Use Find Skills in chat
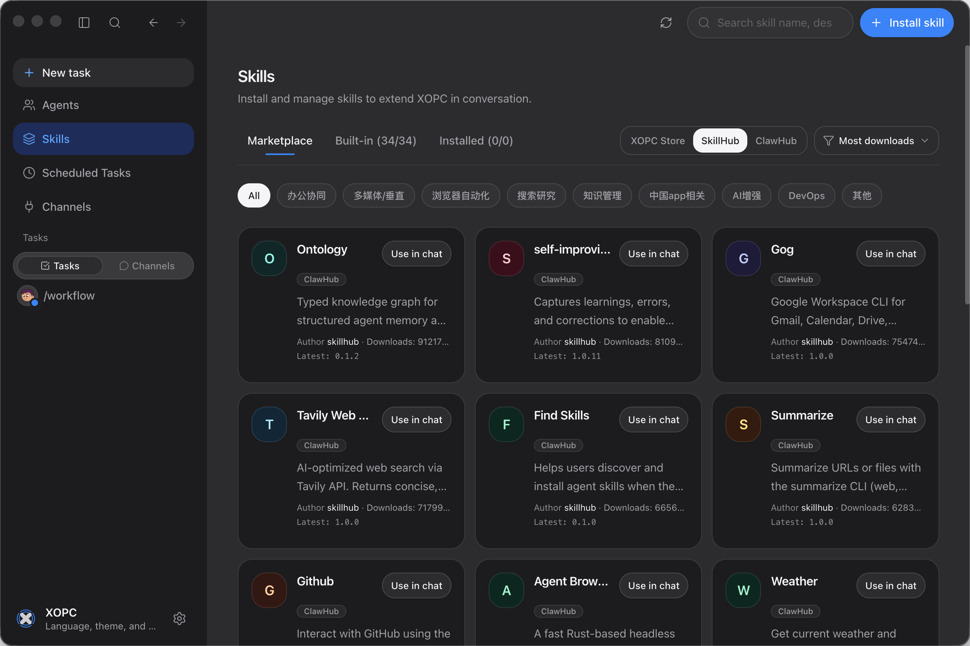This screenshot has height=646, width=970. (x=653, y=419)
